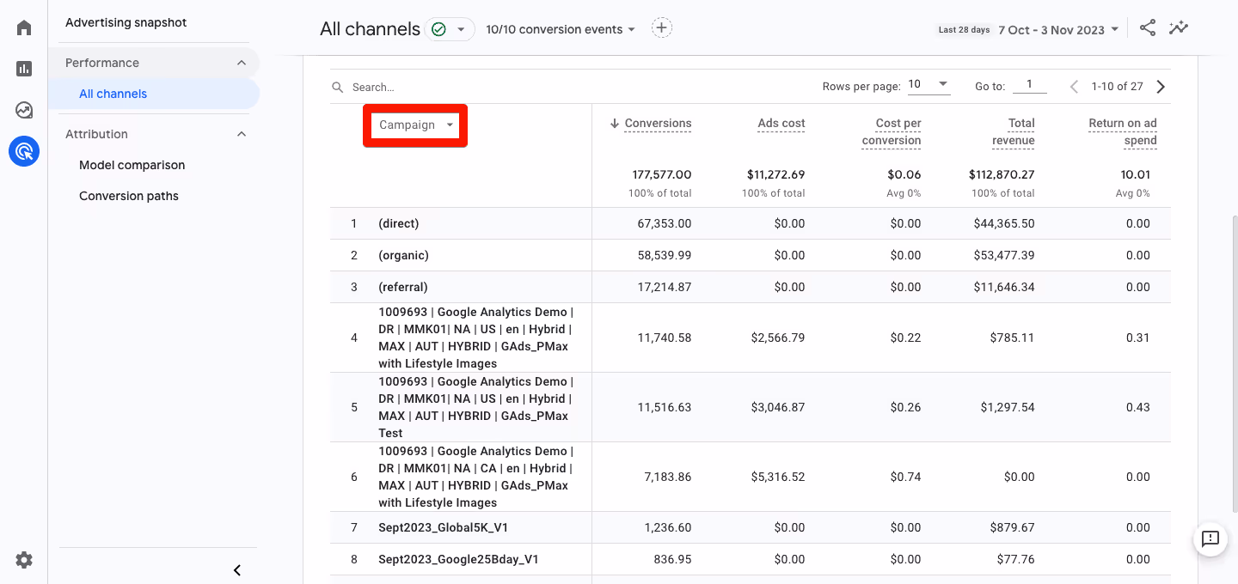
Task: Open the Home icon in sidebar
Action: pyautogui.click(x=24, y=27)
